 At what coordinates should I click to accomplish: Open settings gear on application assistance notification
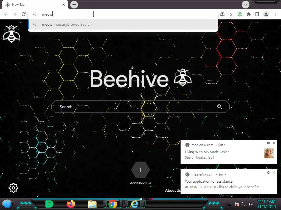pos(268,173)
